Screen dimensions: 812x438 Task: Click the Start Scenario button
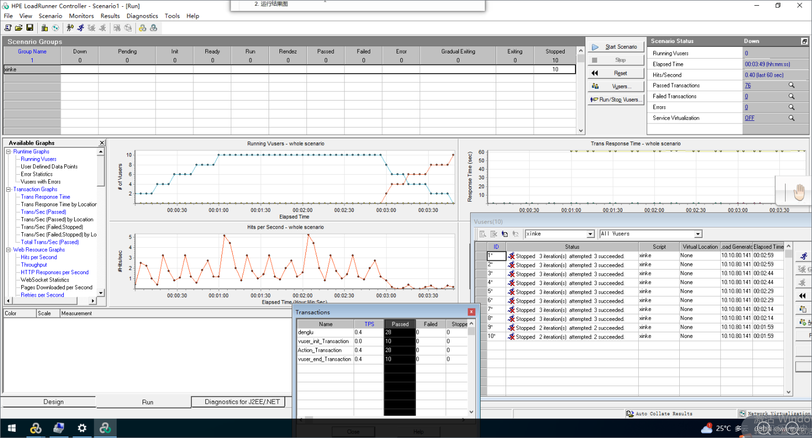click(x=616, y=47)
